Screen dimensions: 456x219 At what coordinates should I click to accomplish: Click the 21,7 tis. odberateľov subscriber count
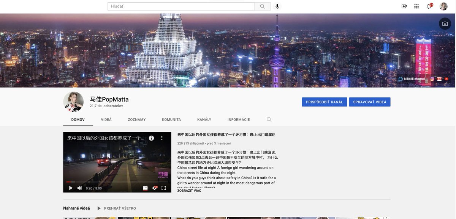[106, 106]
